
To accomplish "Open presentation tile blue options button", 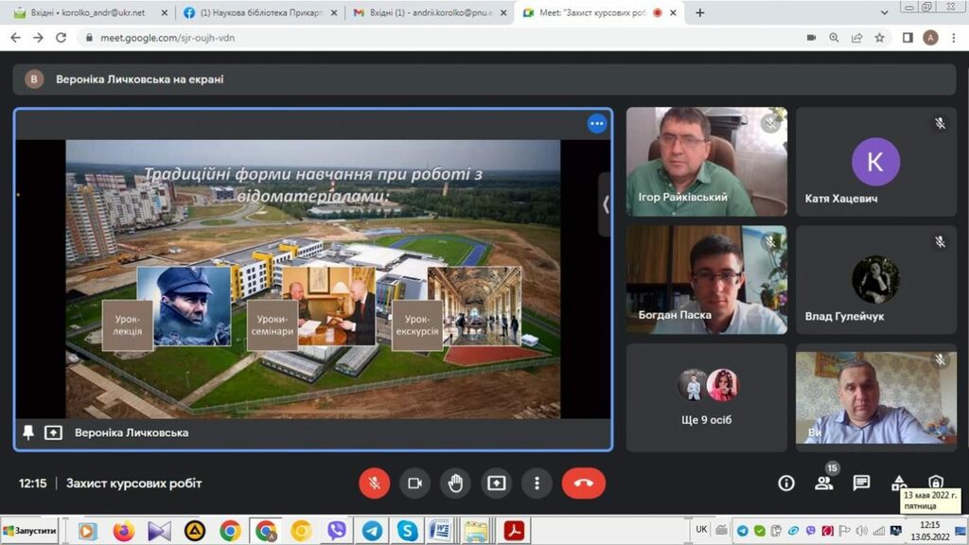I will [x=596, y=123].
